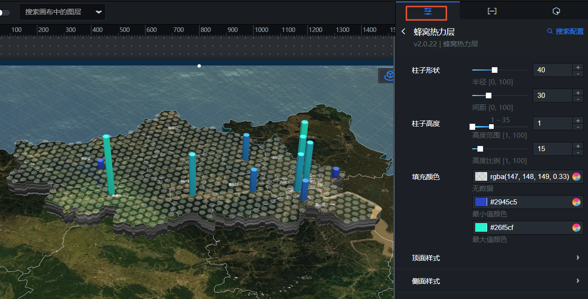The height and width of the screenshot is (299, 588).
Task: Decrease radius with the minus stepper
Action: click(x=578, y=73)
